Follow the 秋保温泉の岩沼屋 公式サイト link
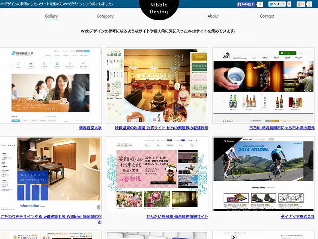The width and height of the screenshot is (318, 239). 161,128
